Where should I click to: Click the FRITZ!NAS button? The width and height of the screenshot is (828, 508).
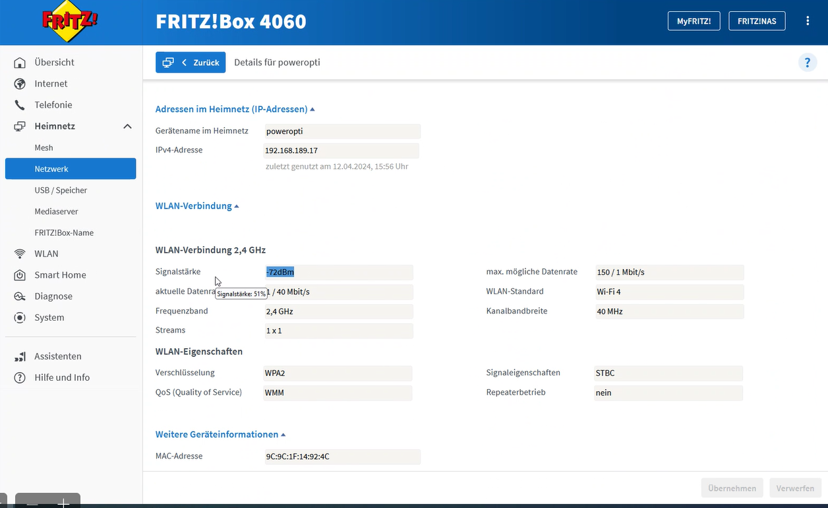(757, 21)
